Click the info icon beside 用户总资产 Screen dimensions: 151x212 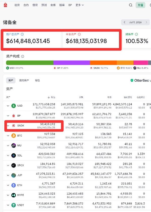22,34
